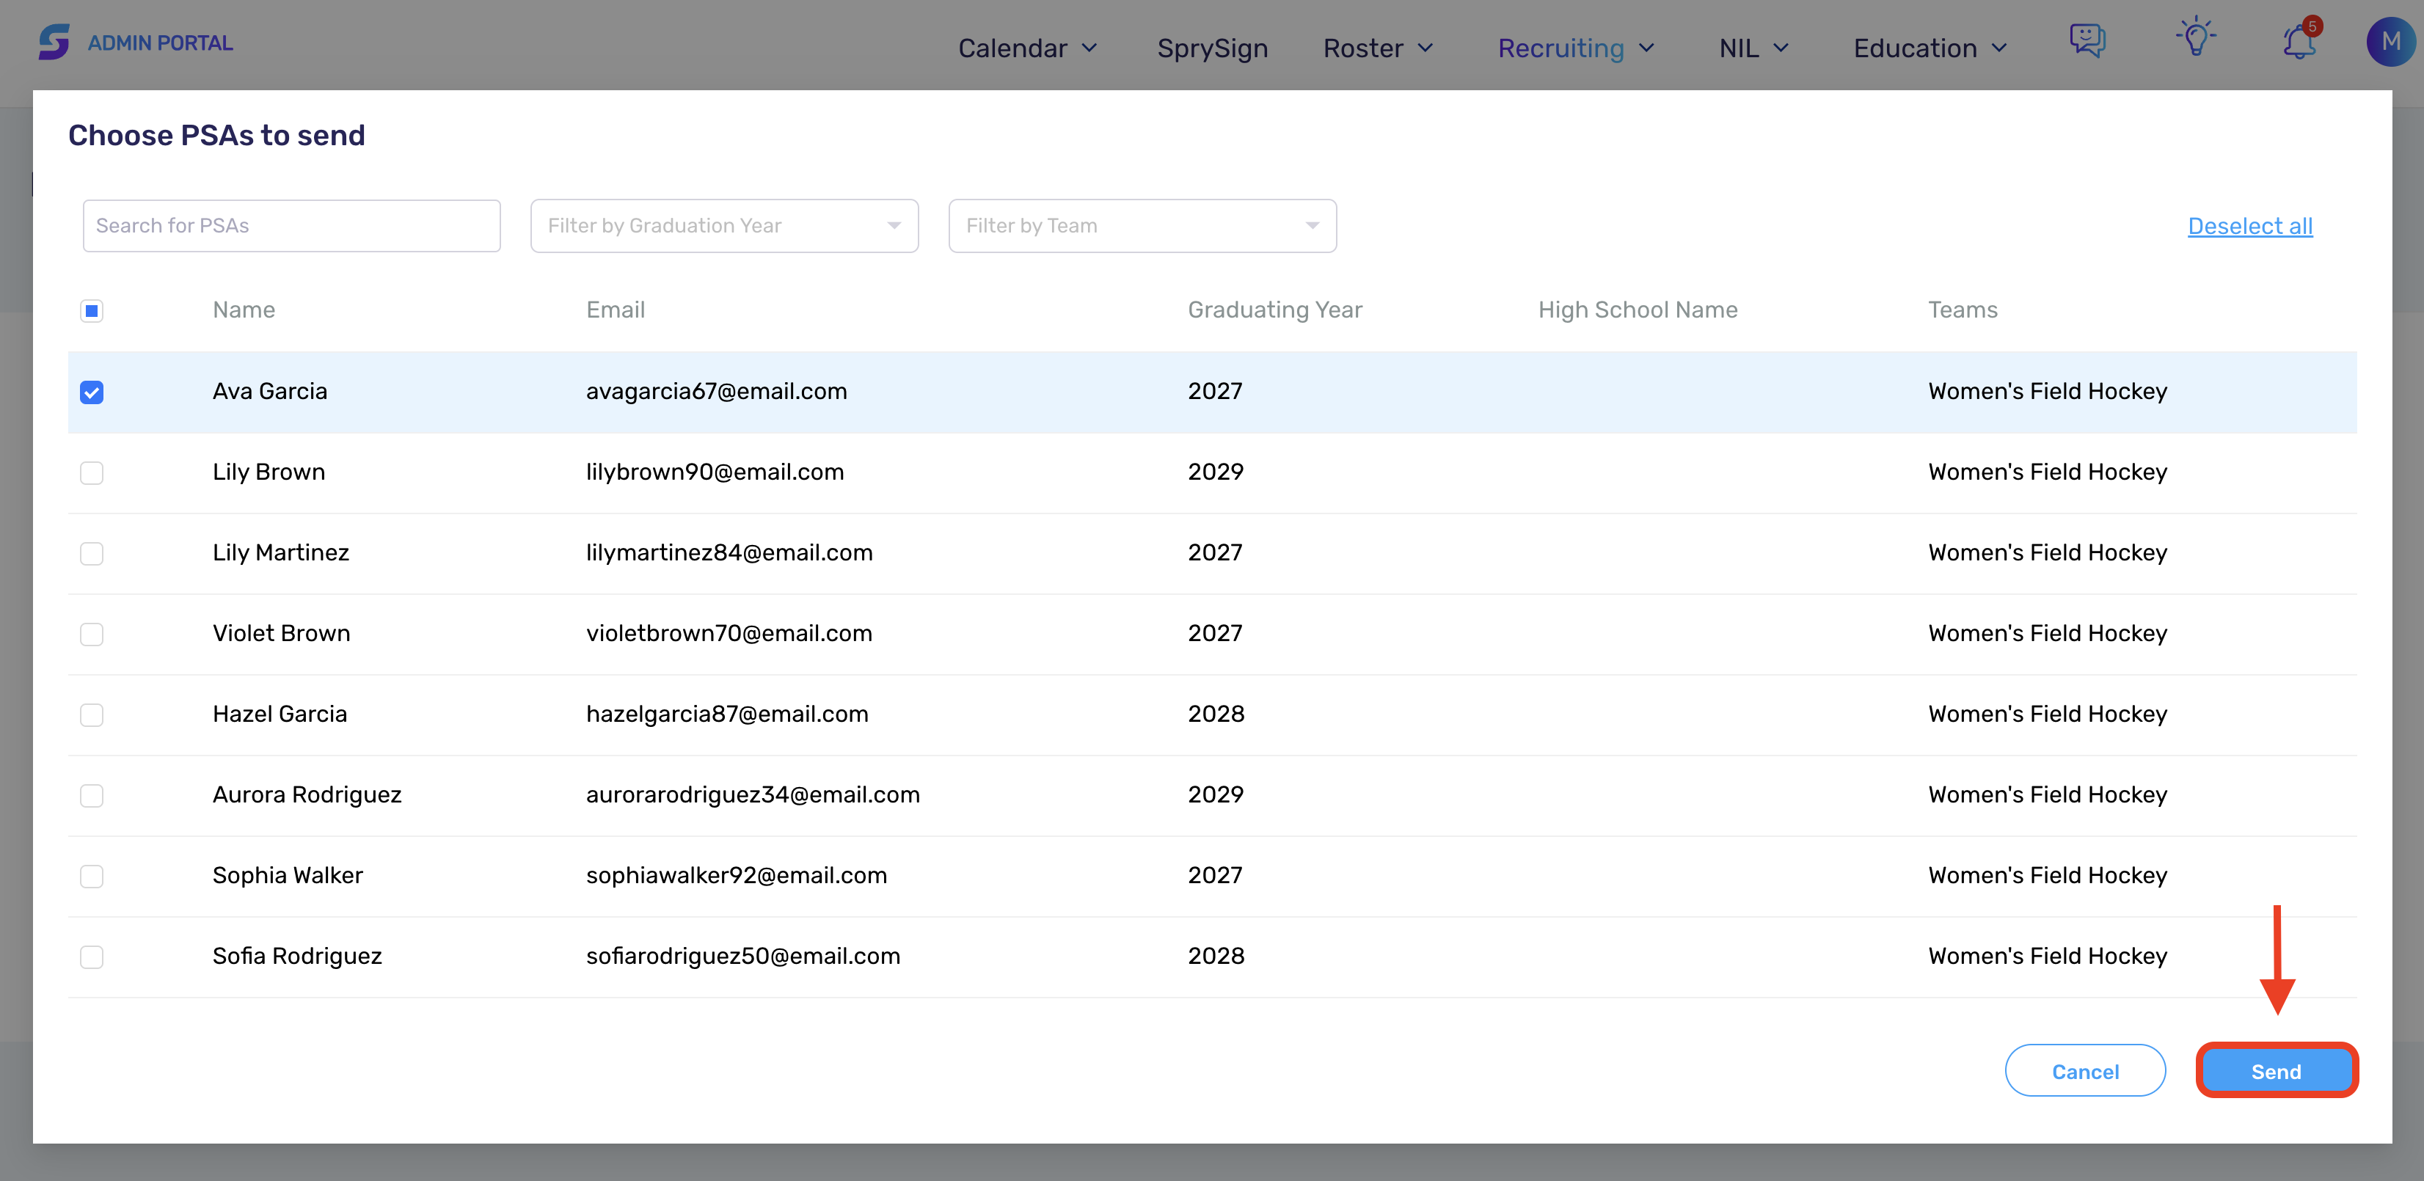Image resolution: width=2424 pixels, height=1181 pixels.
Task: Uncheck Ava Garcia's checkbox
Action: (x=91, y=392)
